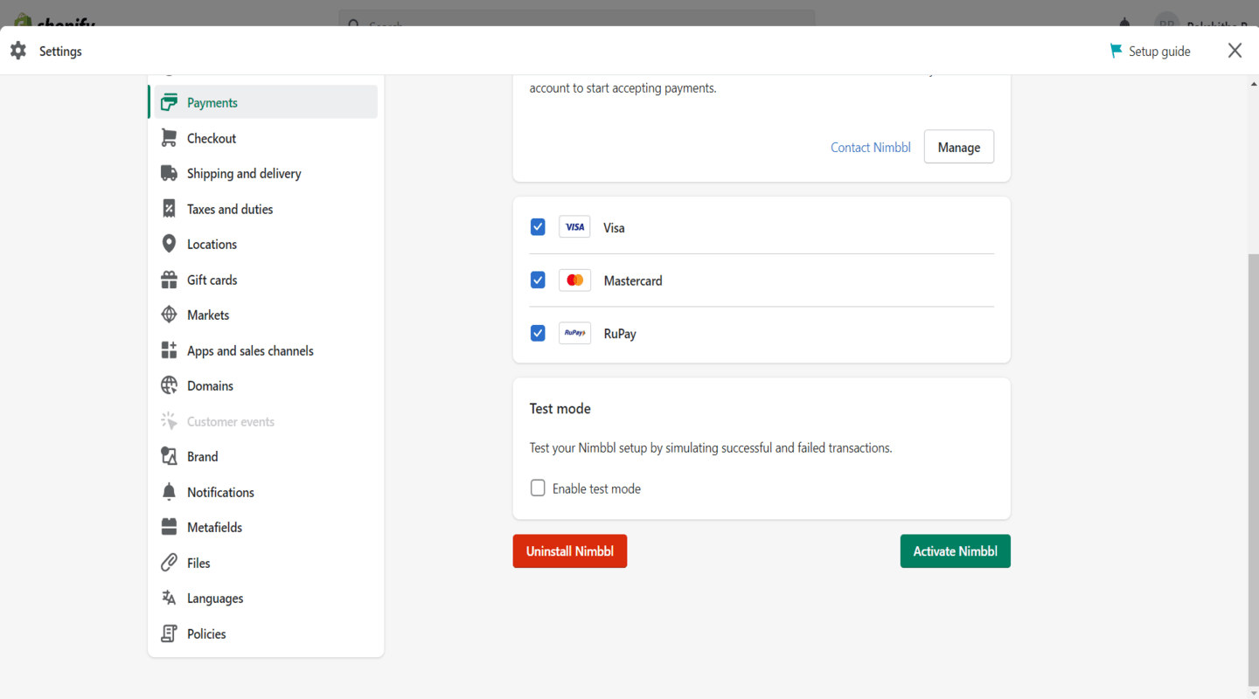This screenshot has width=1259, height=699.
Task: Enable test mode checkbox
Action: click(538, 488)
